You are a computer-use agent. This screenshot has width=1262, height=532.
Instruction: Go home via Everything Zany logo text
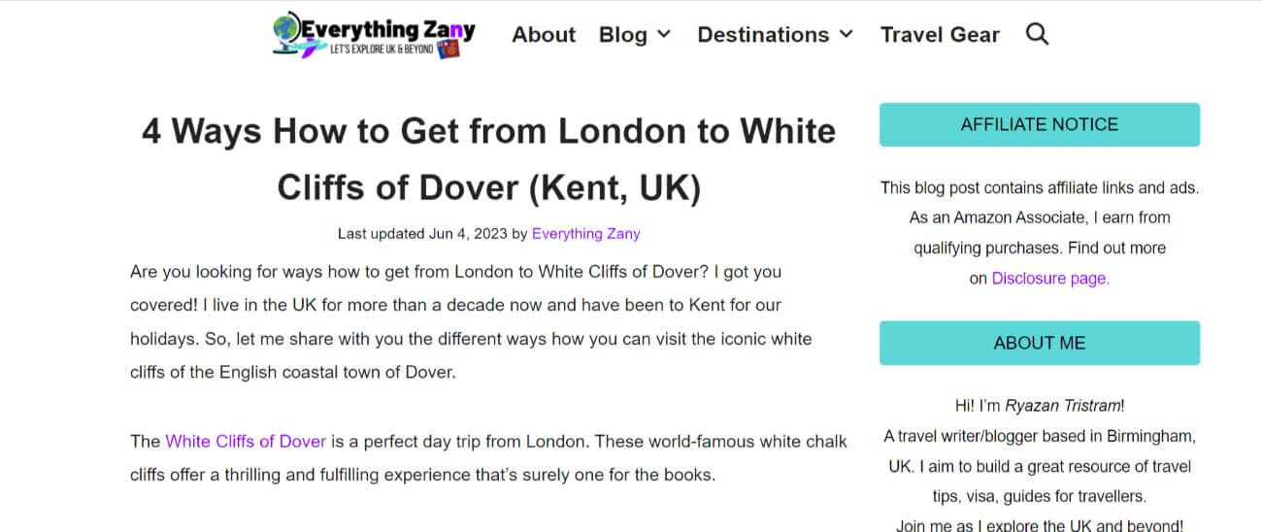coord(388,29)
